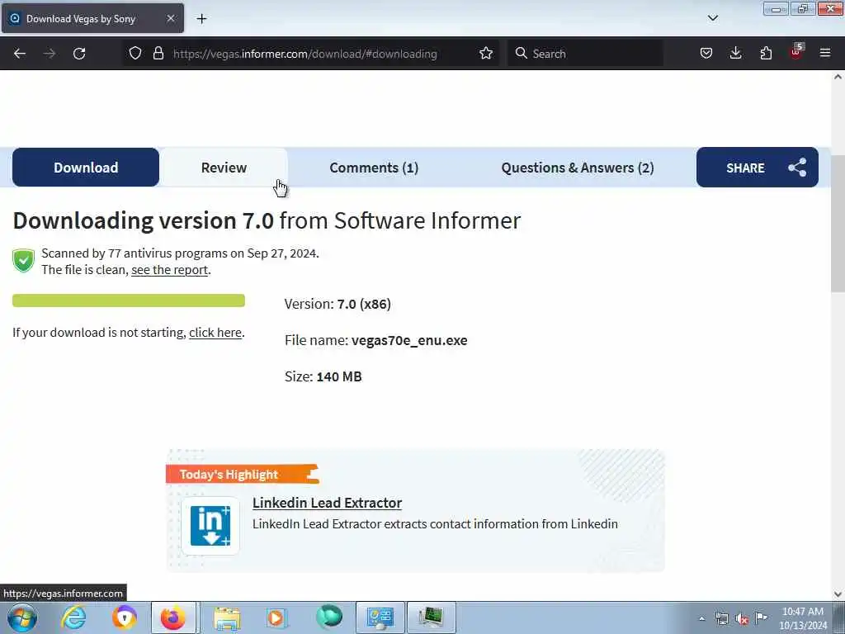Screen dimensions: 845x634
Task: Go back with the browser back arrow
Action: coord(20,54)
